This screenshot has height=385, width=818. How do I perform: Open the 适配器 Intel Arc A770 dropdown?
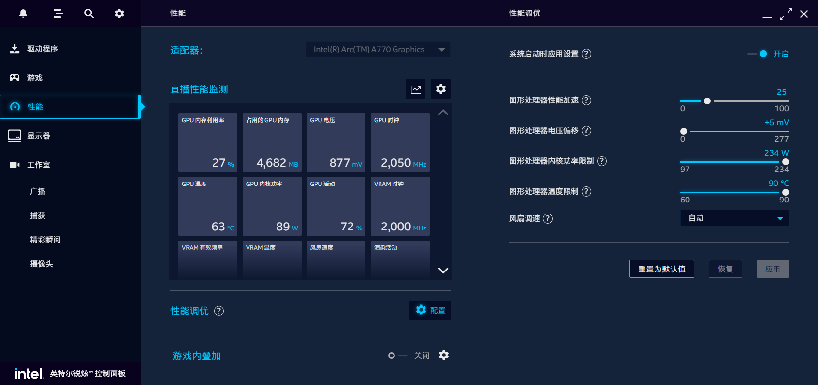[x=378, y=49]
